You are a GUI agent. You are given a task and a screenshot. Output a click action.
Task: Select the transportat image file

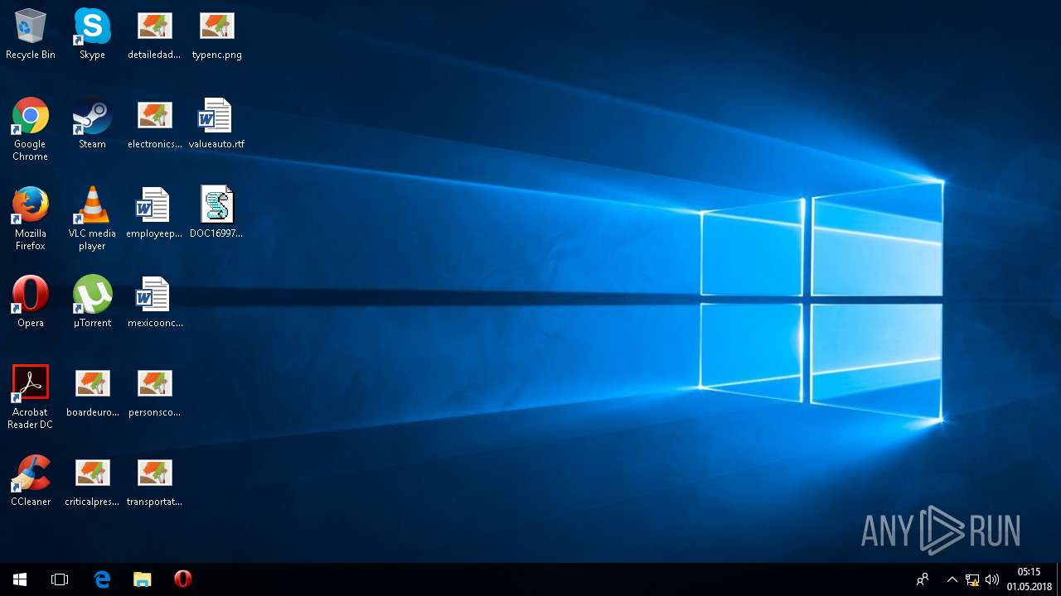pos(154,482)
